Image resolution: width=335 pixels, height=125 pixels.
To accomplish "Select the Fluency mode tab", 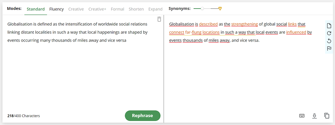I will (x=56, y=9).
